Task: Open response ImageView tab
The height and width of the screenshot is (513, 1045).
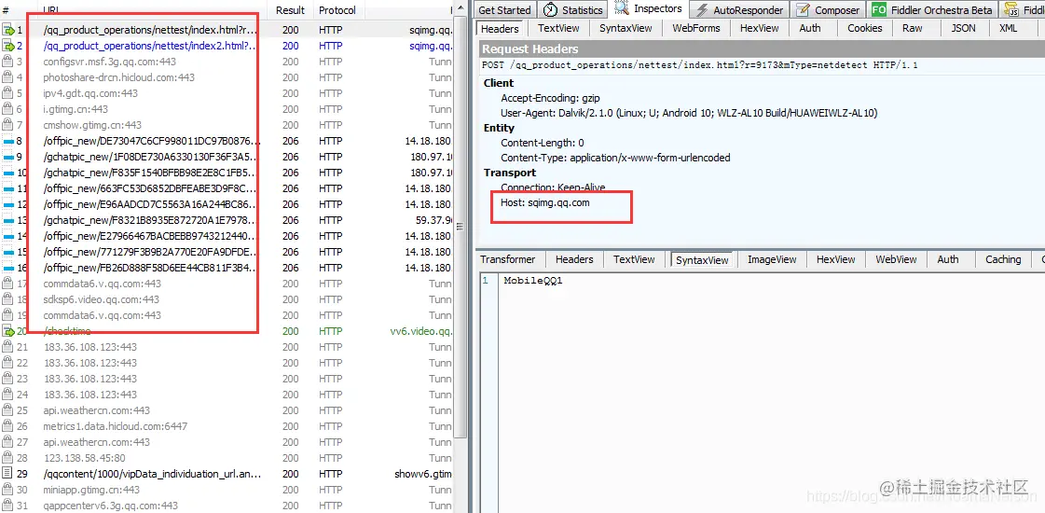Action: tap(772, 259)
